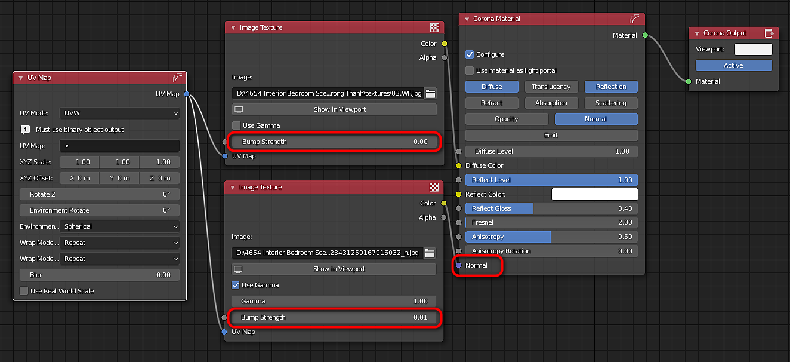Click the Anisotropy slider
Viewport: 790px width, 362px height.
pos(551,237)
